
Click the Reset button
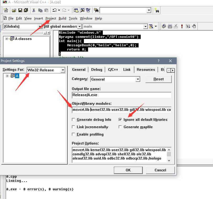coord(159,79)
